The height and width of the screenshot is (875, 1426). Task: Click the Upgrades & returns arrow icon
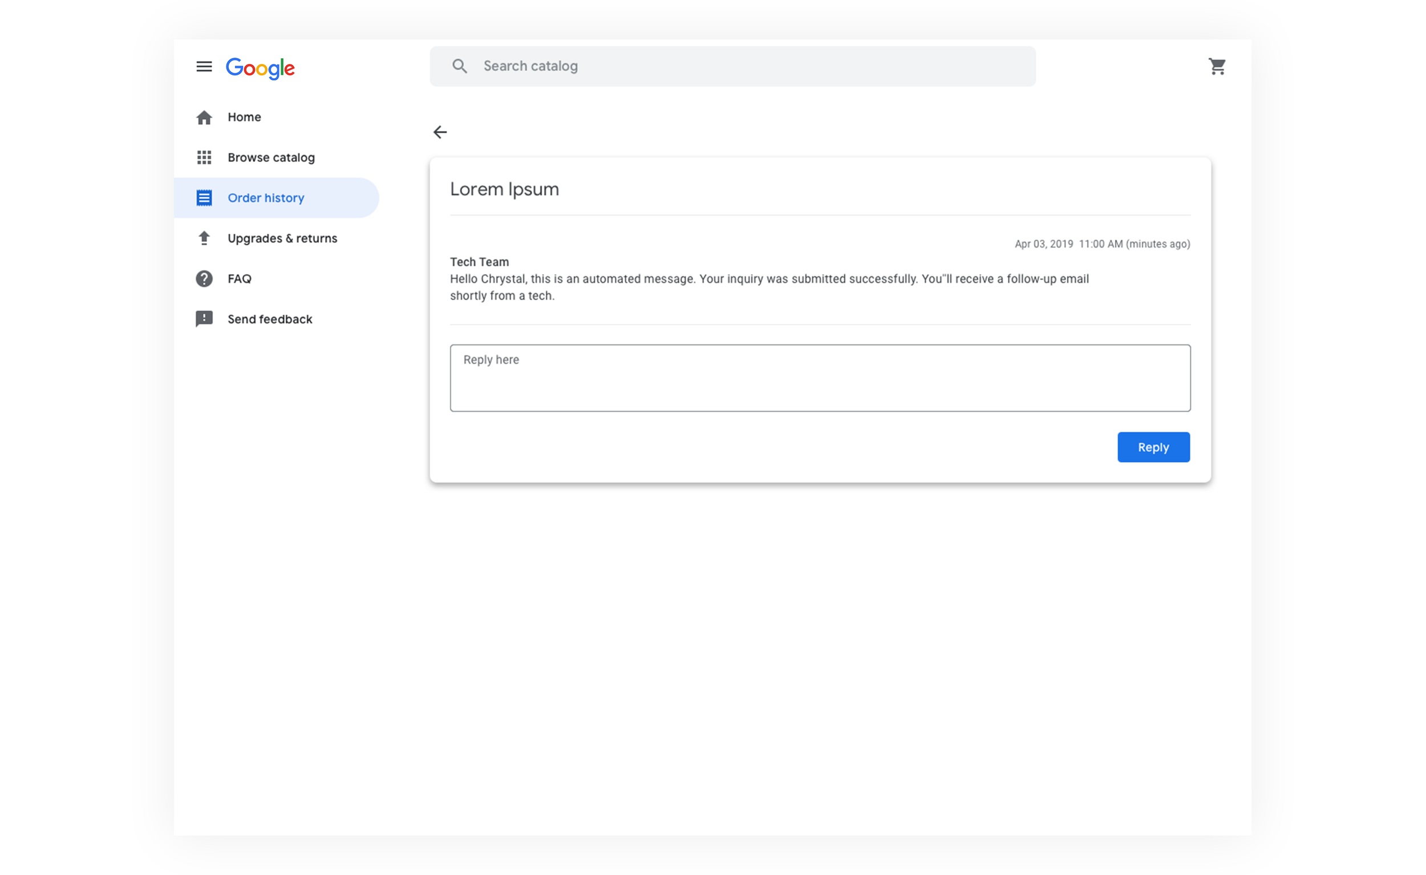click(204, 238)
